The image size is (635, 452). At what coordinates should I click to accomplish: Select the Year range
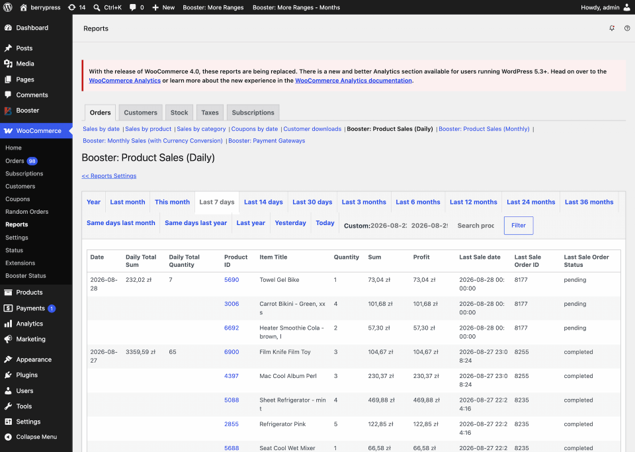coord(93,202)
